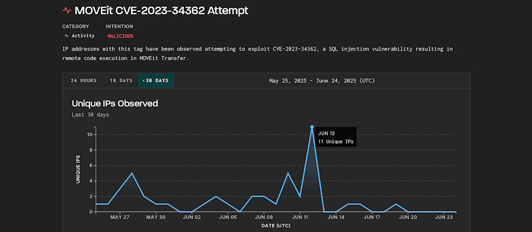Click the JUN 05 axis label
Viewport: 532px width, 232px height.
tap(228, 217)
